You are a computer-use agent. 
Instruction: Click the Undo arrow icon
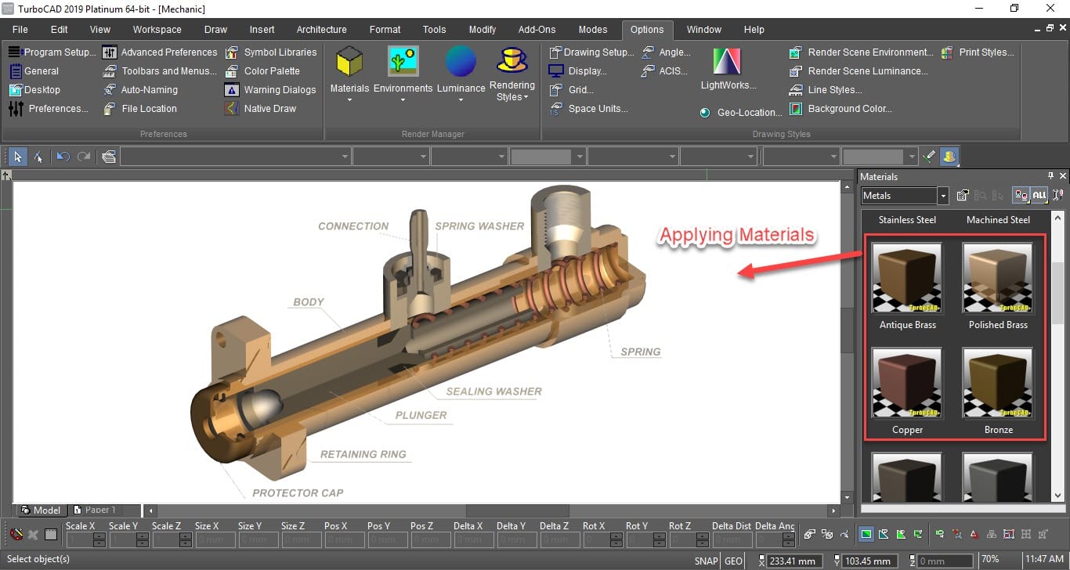coord(63,157)
